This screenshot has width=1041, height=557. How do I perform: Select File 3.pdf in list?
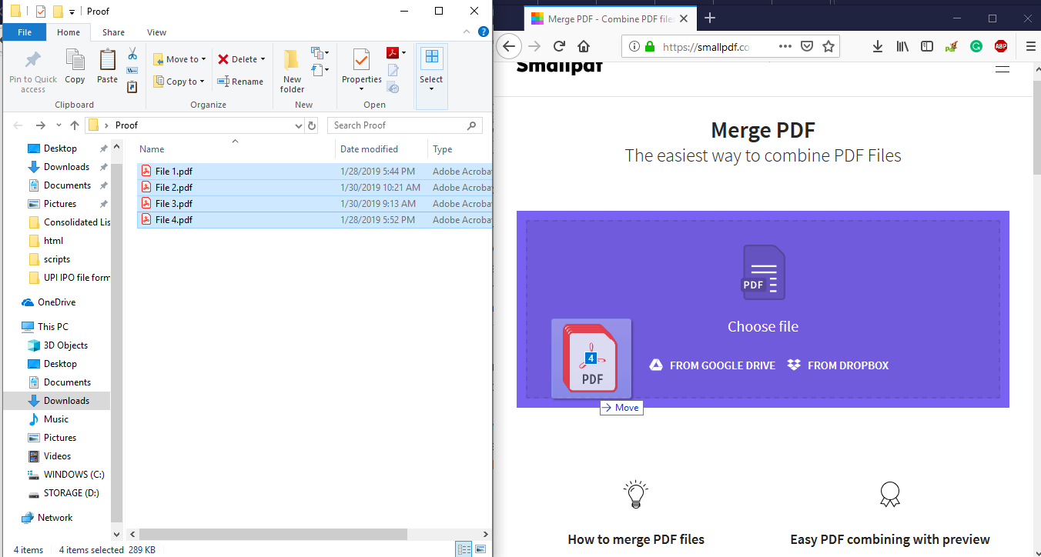(x=314, y=204)
